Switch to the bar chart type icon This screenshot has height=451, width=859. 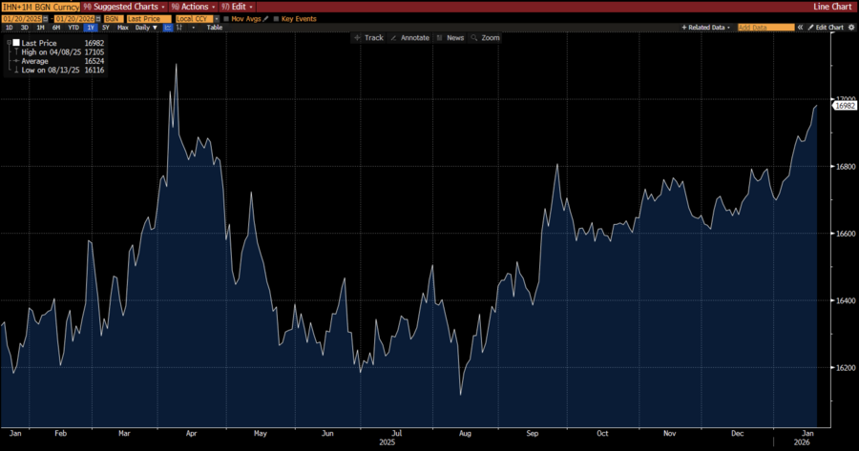click(x=179, y=28)
